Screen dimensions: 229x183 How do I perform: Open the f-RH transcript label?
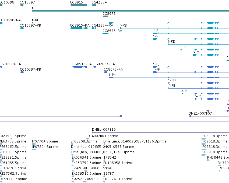pos(36,20)
